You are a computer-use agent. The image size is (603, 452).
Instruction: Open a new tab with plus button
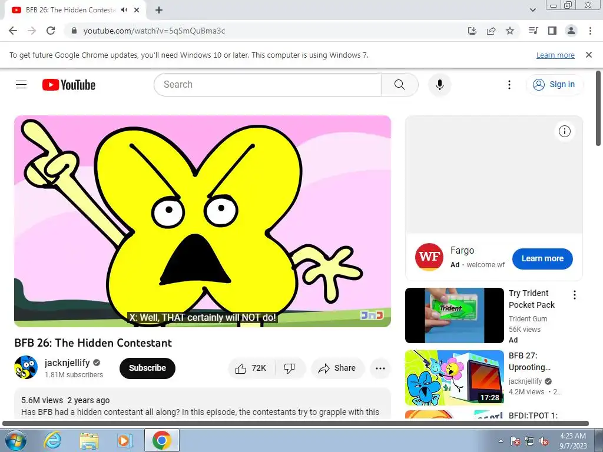coord(159,10)
